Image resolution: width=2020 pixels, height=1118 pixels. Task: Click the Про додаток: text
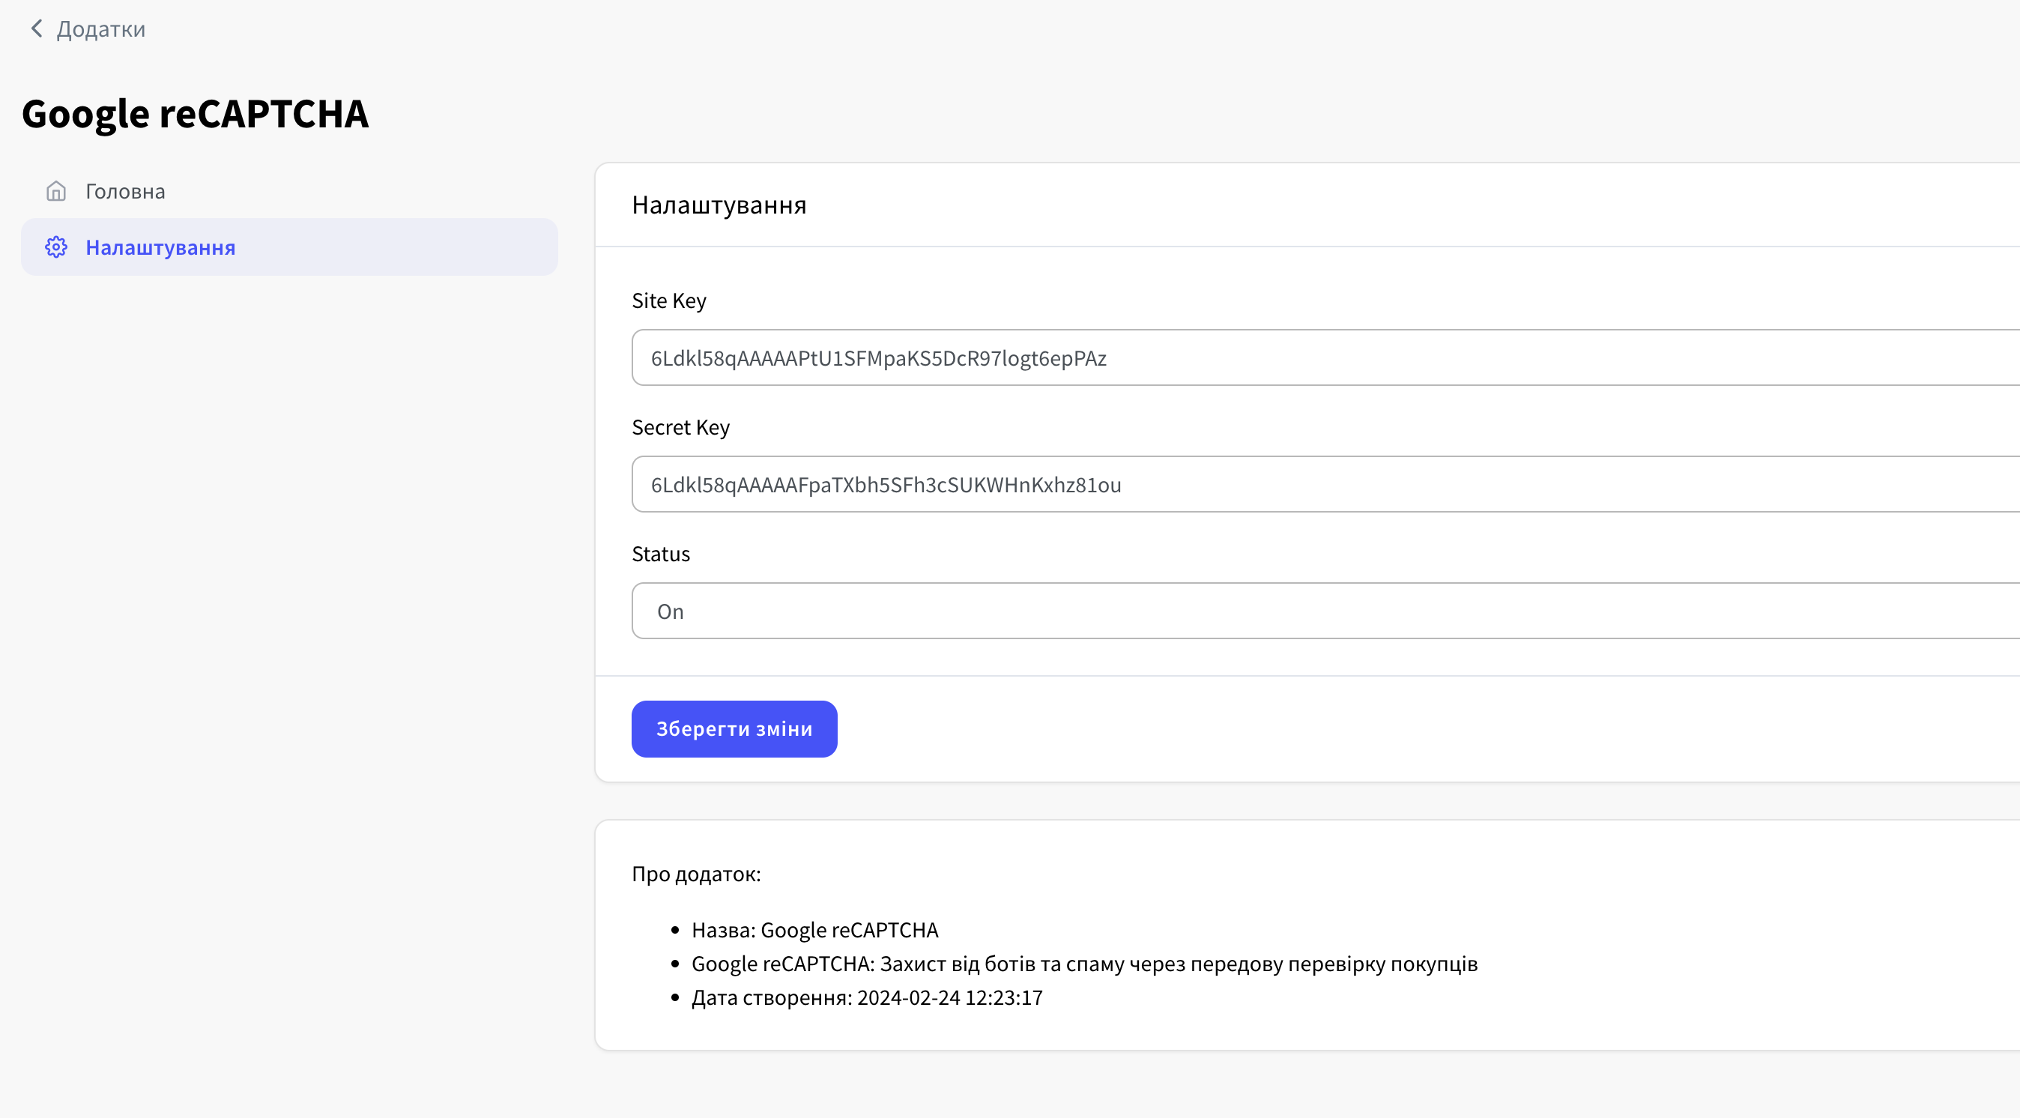[x=696, y=875]
